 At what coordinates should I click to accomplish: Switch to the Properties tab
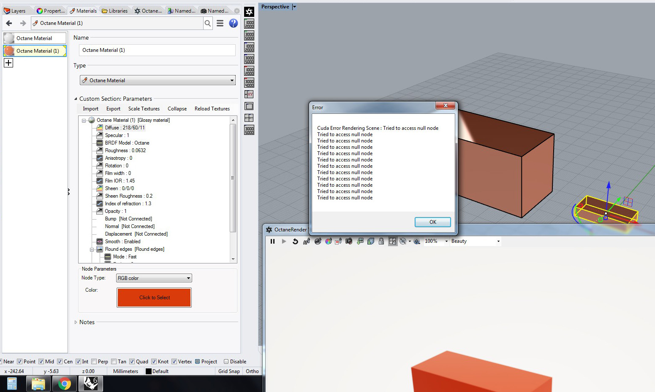51,11
